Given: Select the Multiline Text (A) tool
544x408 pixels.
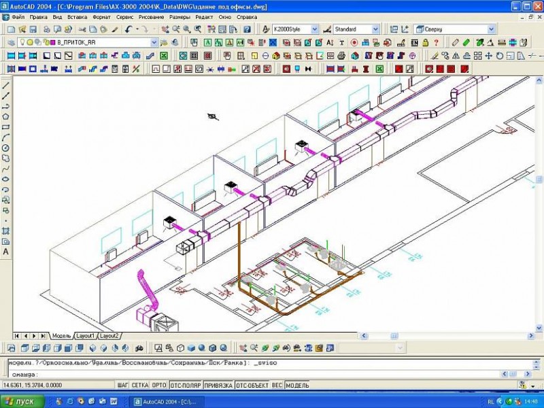Looking at the screenshot, I should (x=6, y=252).
